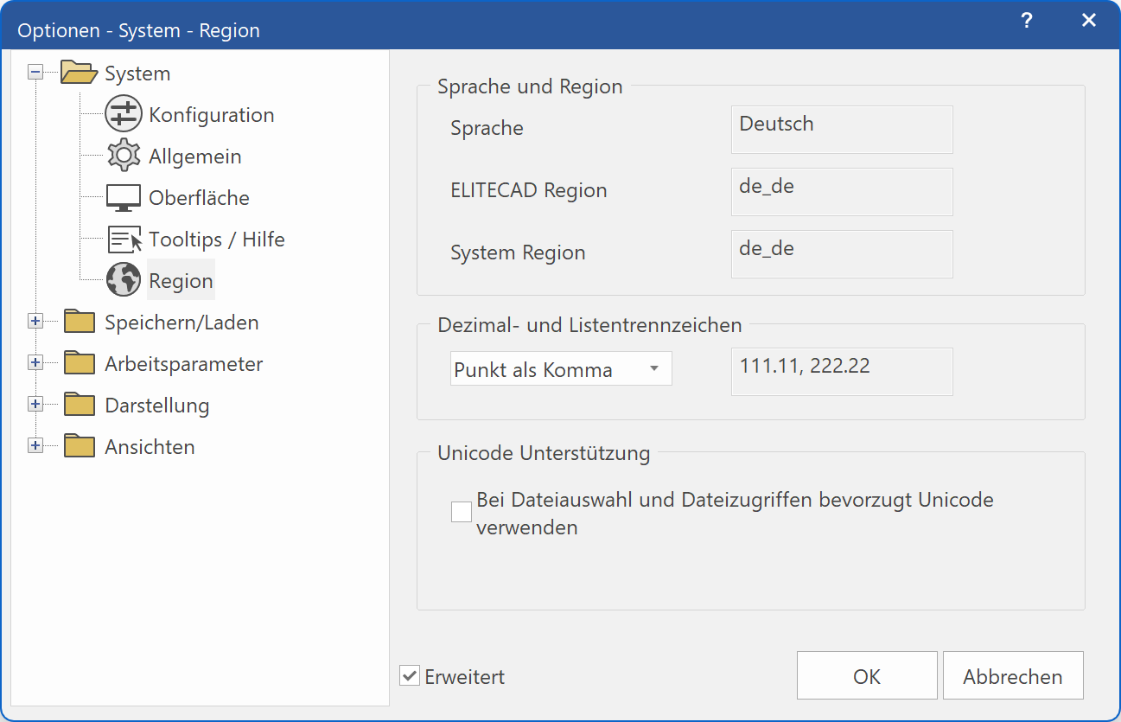Screen dimensions: 1121x722
Task: Dismiss dialog via Abbrechen
Action: tap(1012, 675)
